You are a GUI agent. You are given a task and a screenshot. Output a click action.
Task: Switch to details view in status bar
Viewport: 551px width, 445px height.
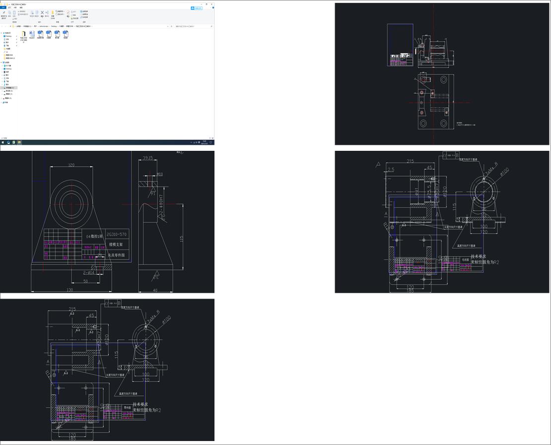point(210,138)
